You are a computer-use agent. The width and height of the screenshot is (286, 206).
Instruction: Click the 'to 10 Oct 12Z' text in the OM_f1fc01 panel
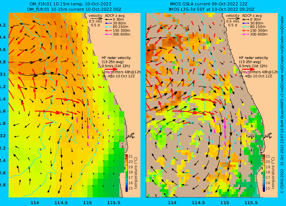[123, 76]
